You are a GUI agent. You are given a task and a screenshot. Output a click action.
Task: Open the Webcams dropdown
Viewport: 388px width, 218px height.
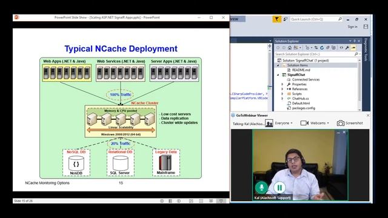319,123
